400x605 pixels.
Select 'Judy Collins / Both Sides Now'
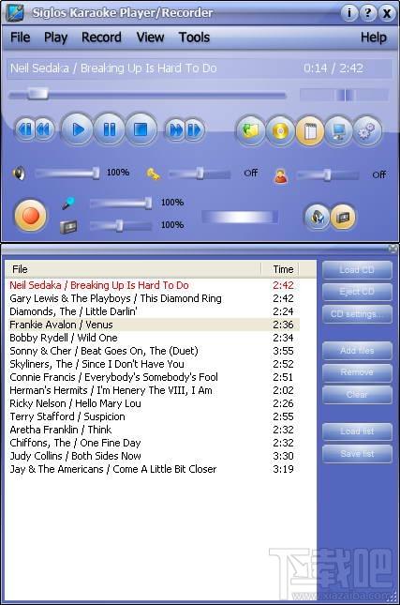point(153,456)
